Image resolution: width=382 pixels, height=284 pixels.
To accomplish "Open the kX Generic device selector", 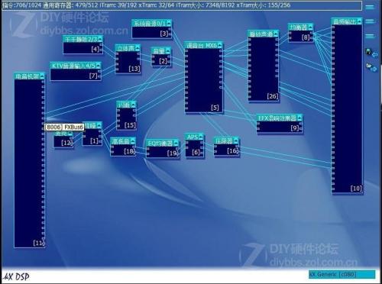I will coord(342,274).
